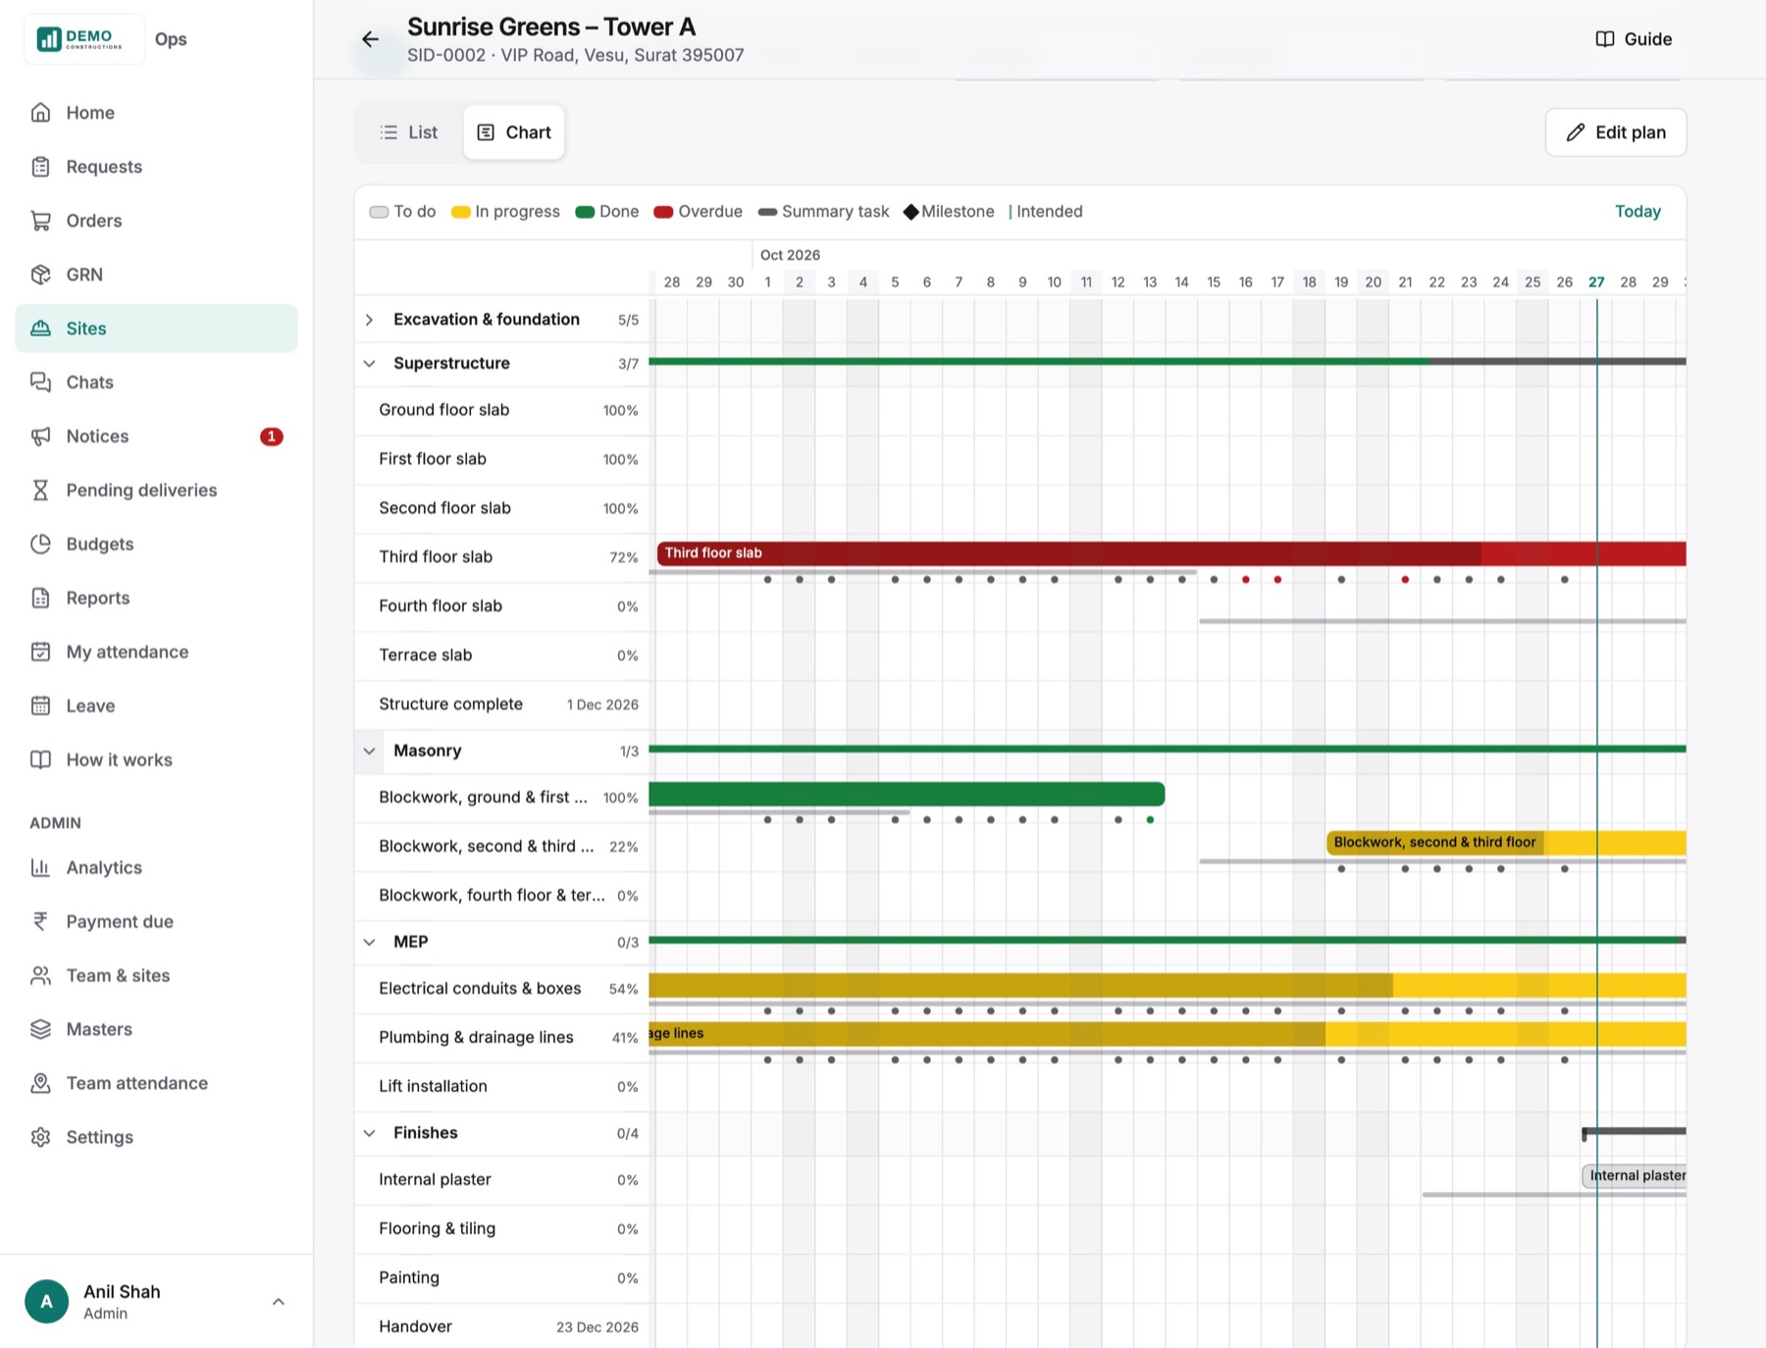
Task: Open My attendance calendar-check icon
Action: tap(40, 652)
